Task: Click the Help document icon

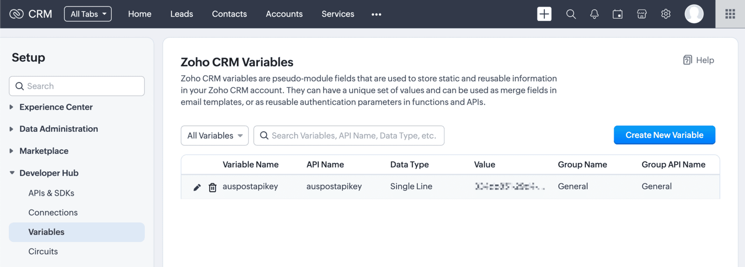Action: pyautogui.click(x=687, y=60)
